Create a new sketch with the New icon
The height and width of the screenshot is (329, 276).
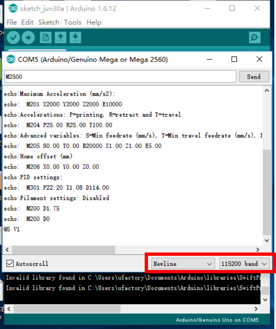[45, 37]
